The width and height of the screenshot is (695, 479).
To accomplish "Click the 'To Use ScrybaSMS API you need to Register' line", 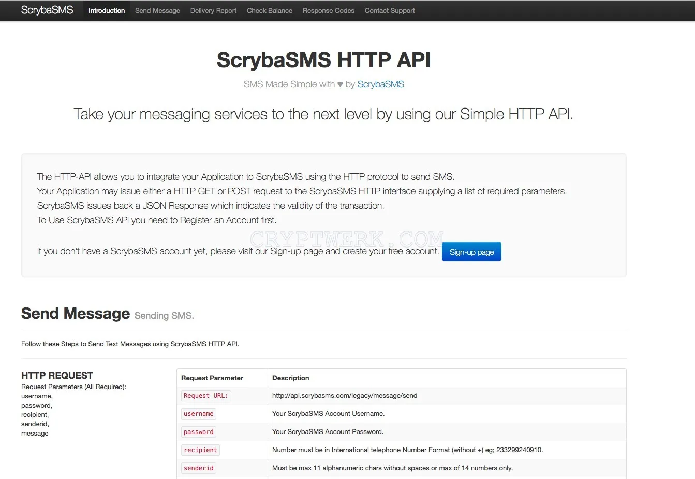I will (157, 220).
